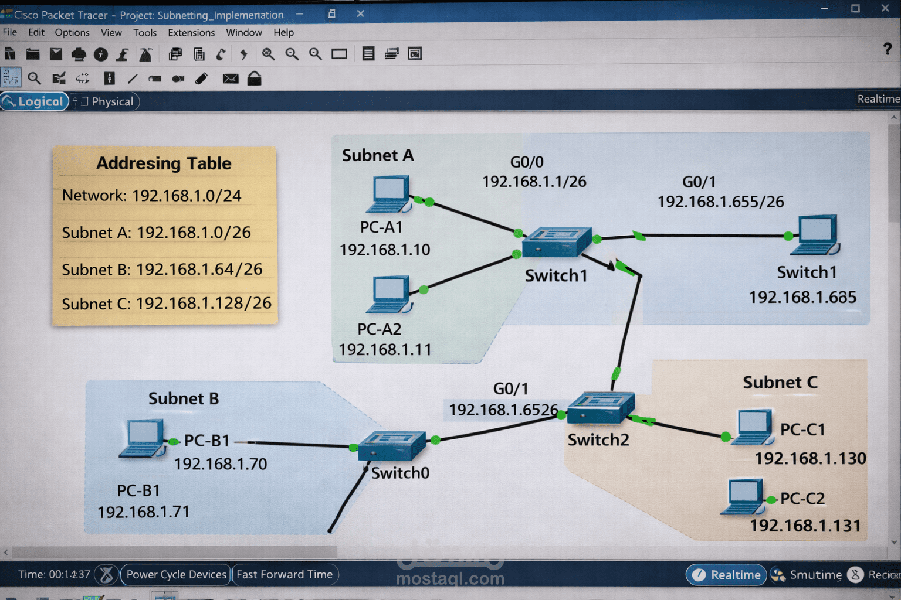Image resolution: width=901 pixels, height=600 pixels.
Task: Select the padlock tool in the toolbar
Action: pyautogui.click(x=253, y=78)
